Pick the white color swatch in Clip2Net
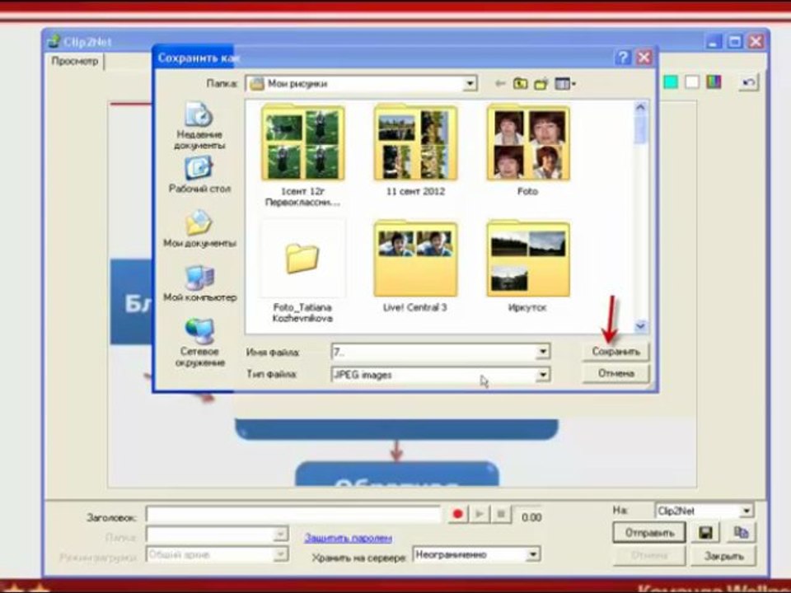The image size is (791, 593). tap(692, 82)
